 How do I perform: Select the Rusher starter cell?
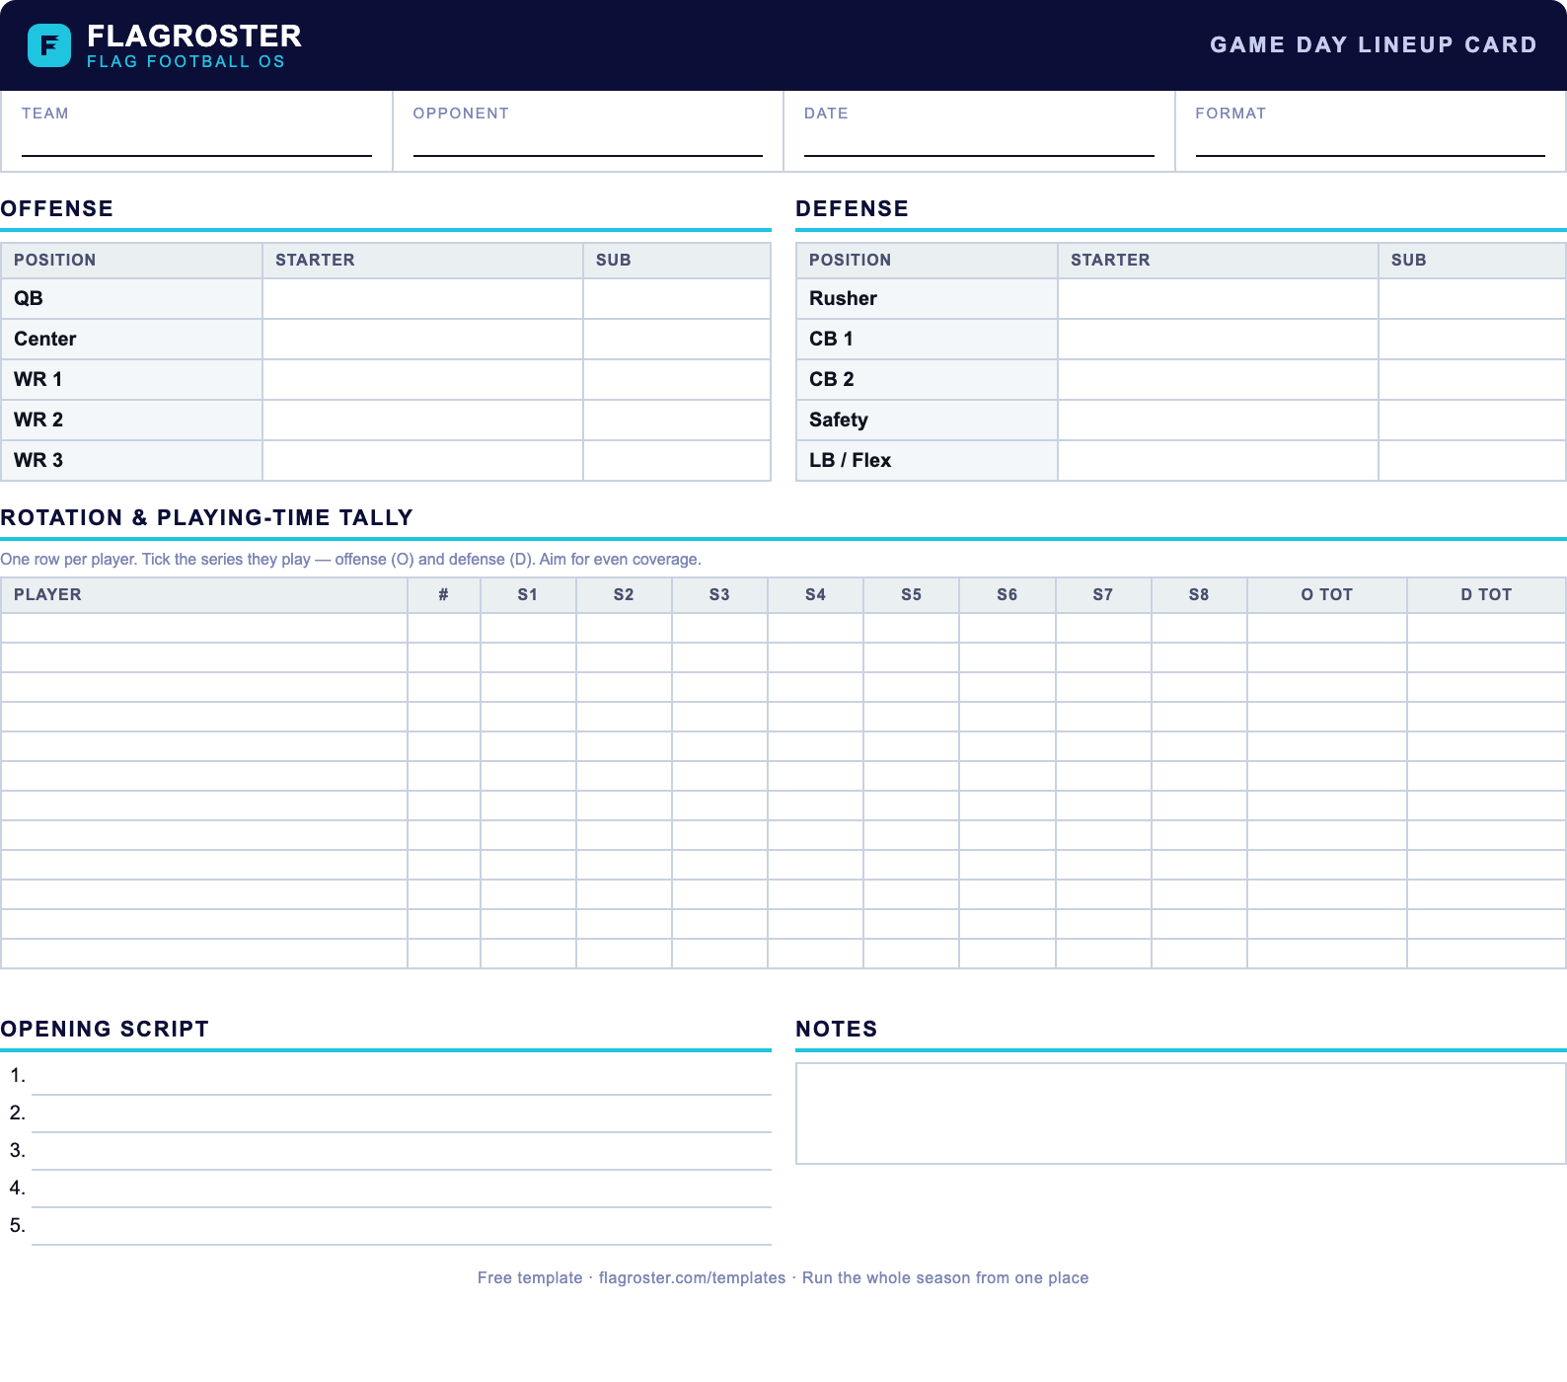point(1218,298)
